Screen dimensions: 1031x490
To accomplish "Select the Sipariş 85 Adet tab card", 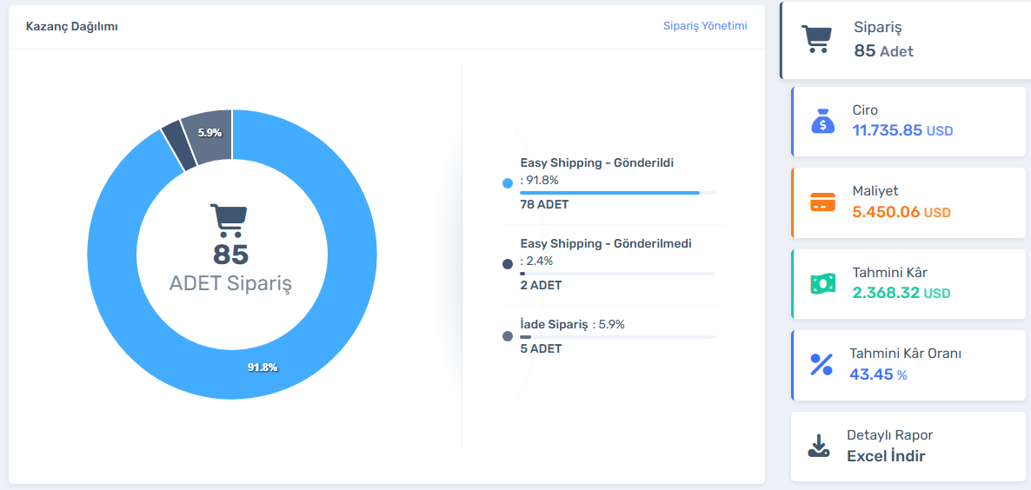I will [904, 40].
